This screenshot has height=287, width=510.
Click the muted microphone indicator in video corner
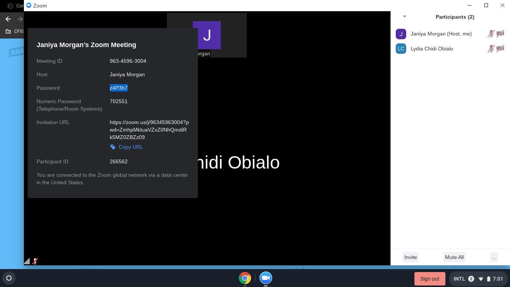click(x=35, y=261)
